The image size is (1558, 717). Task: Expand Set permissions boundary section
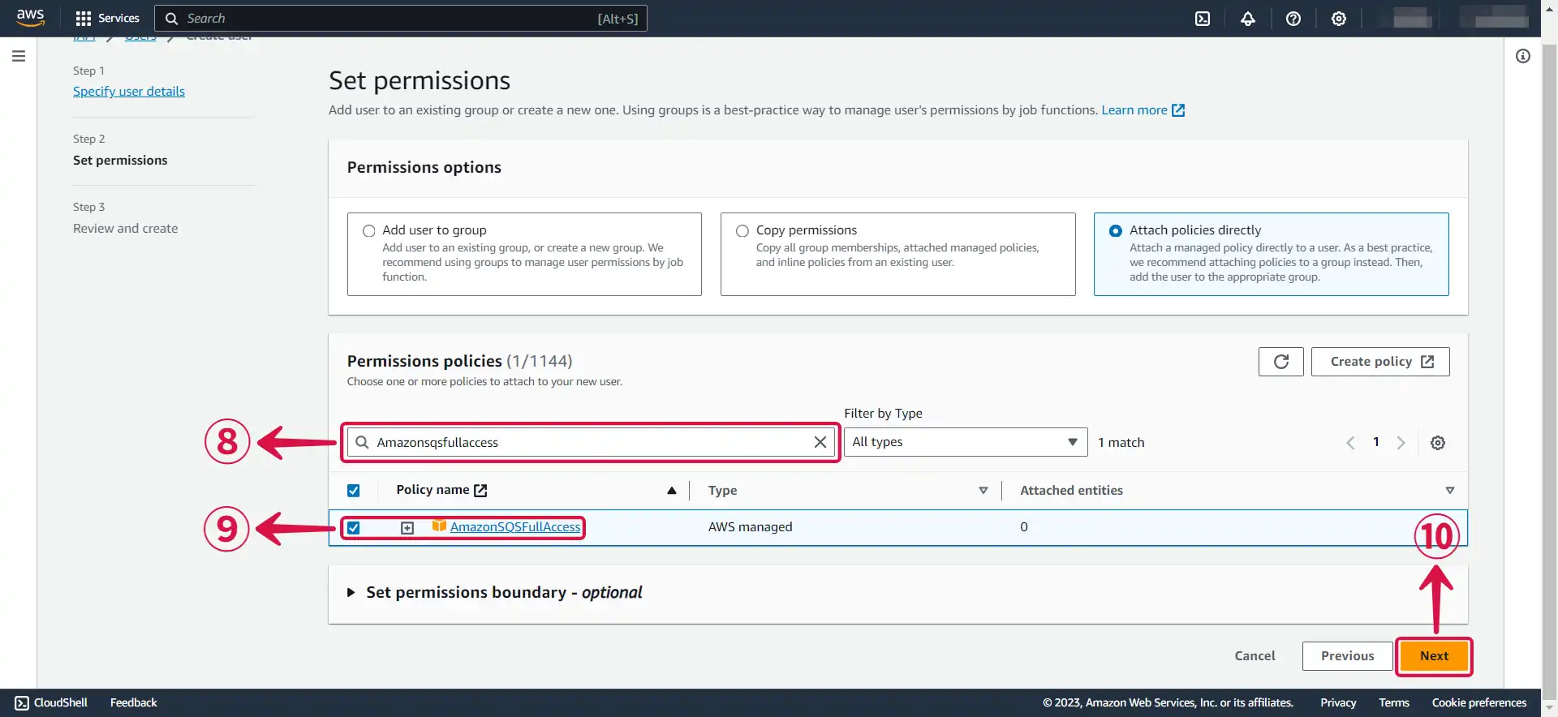pos(351,593)
